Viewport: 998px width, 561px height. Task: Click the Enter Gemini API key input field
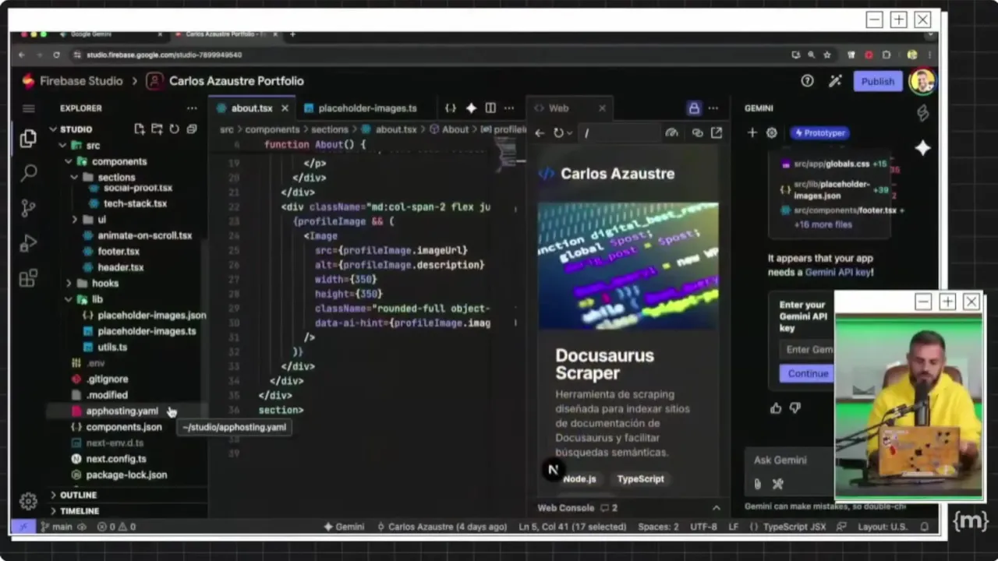tap(808, 350)
